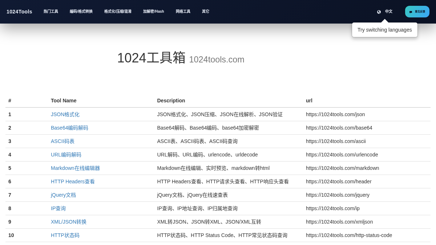
Task: Click the https://1024tools.com/jquery URL text
Action: point(338,195)
